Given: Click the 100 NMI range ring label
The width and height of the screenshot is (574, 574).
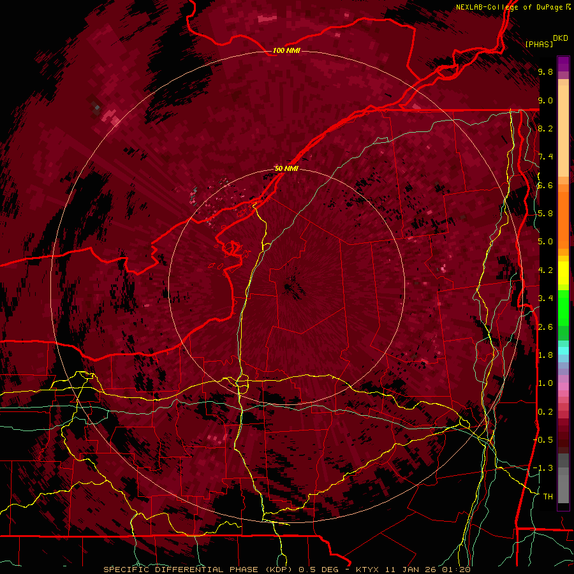Looking at the screenshot, I should click(286, 50).
